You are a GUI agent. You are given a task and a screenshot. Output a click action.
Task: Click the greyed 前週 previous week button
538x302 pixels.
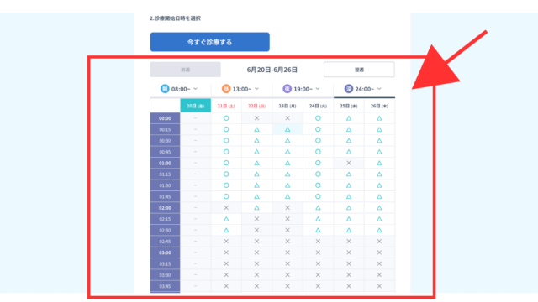pos(185,70)
